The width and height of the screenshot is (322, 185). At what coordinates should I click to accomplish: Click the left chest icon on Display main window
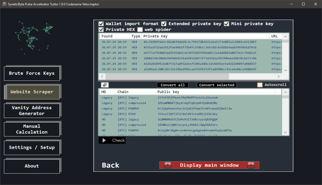168,165
